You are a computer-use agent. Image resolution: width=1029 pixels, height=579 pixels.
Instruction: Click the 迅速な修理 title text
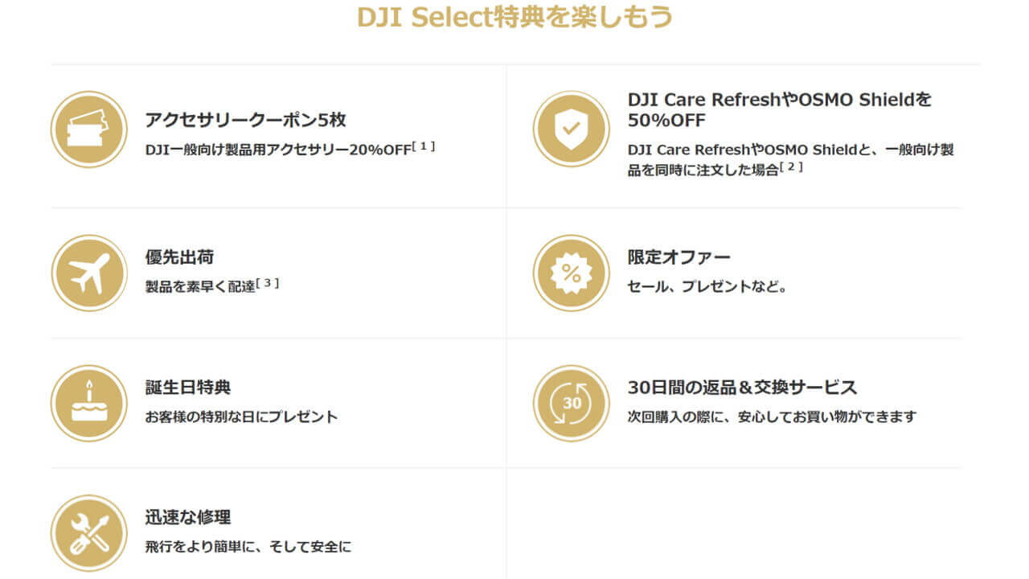coord(188,517)
